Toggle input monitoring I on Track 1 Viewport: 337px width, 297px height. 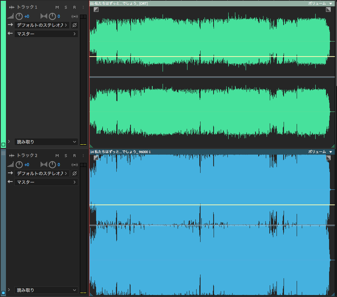point(83,7)
